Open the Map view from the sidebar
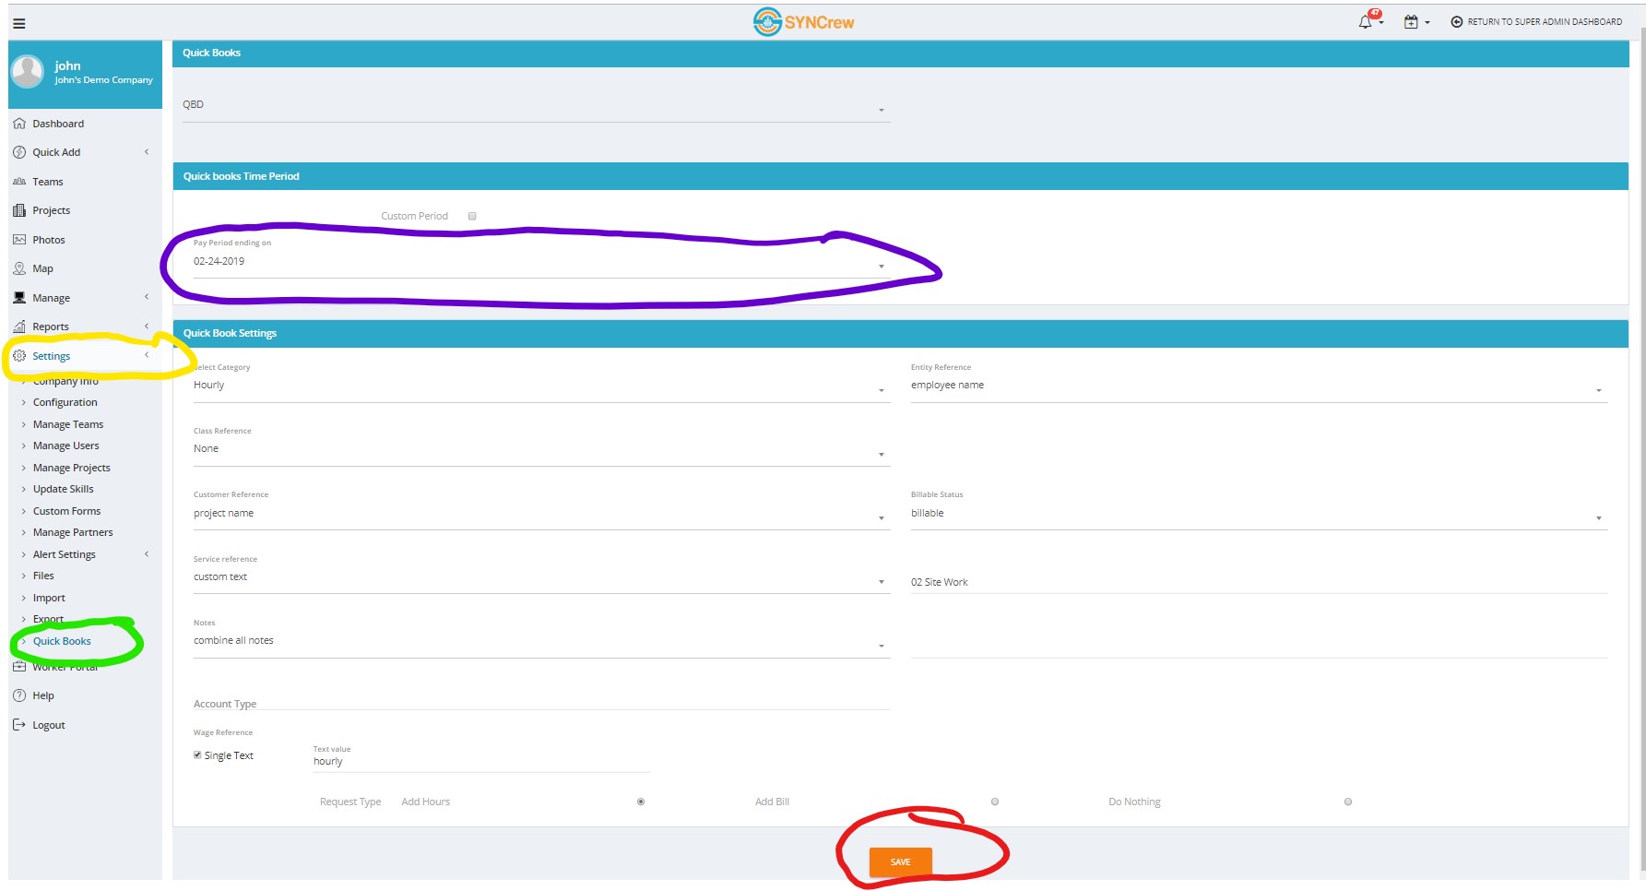This screenshot has height=891, width=1646. (20, 267)
